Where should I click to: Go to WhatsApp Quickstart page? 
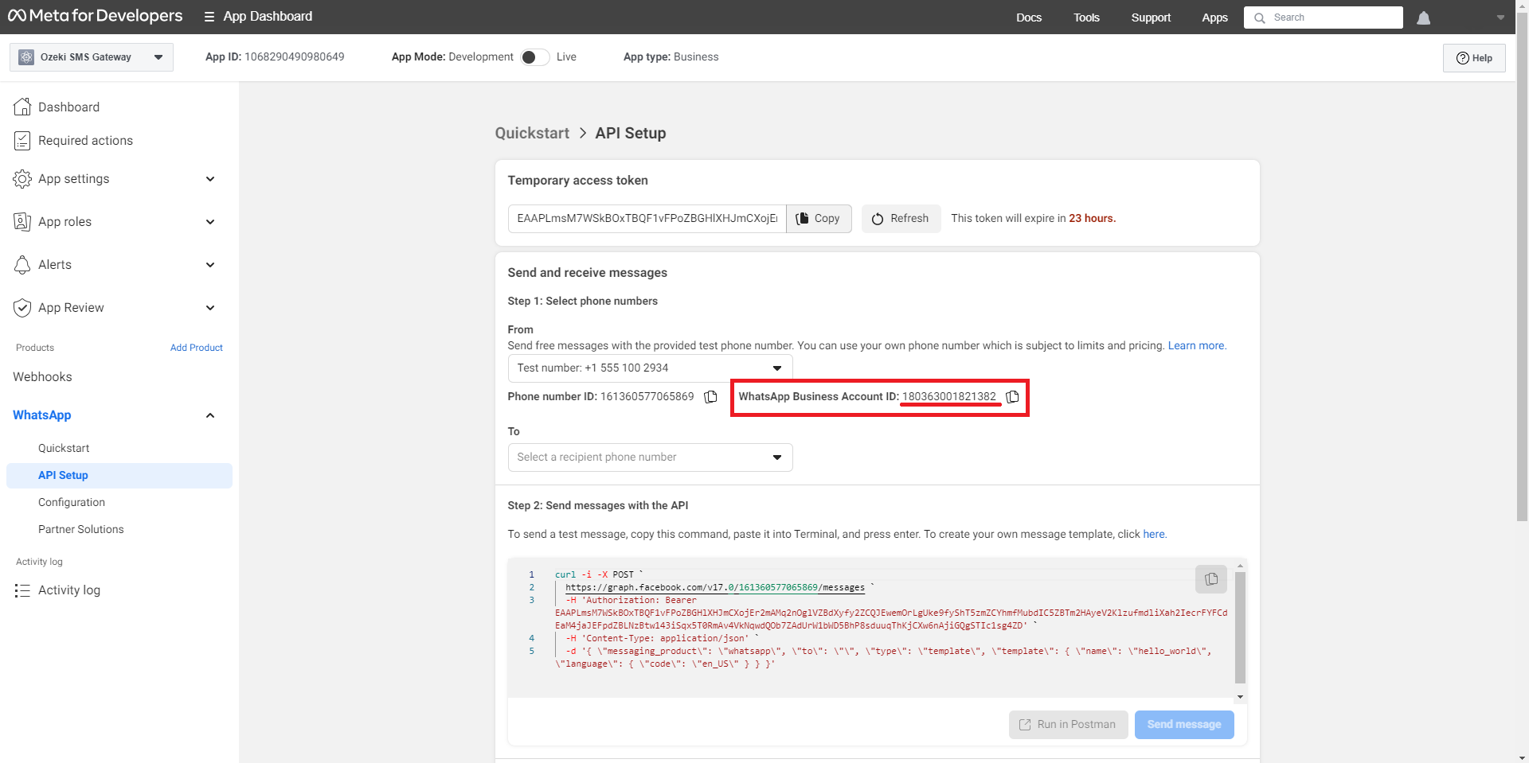tap(64, 448)
